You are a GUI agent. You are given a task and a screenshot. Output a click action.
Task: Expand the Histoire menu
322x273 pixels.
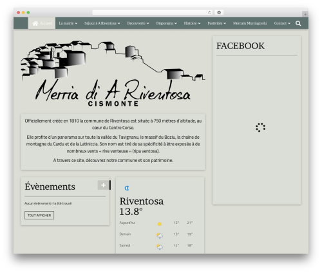[x=192, y=23]
